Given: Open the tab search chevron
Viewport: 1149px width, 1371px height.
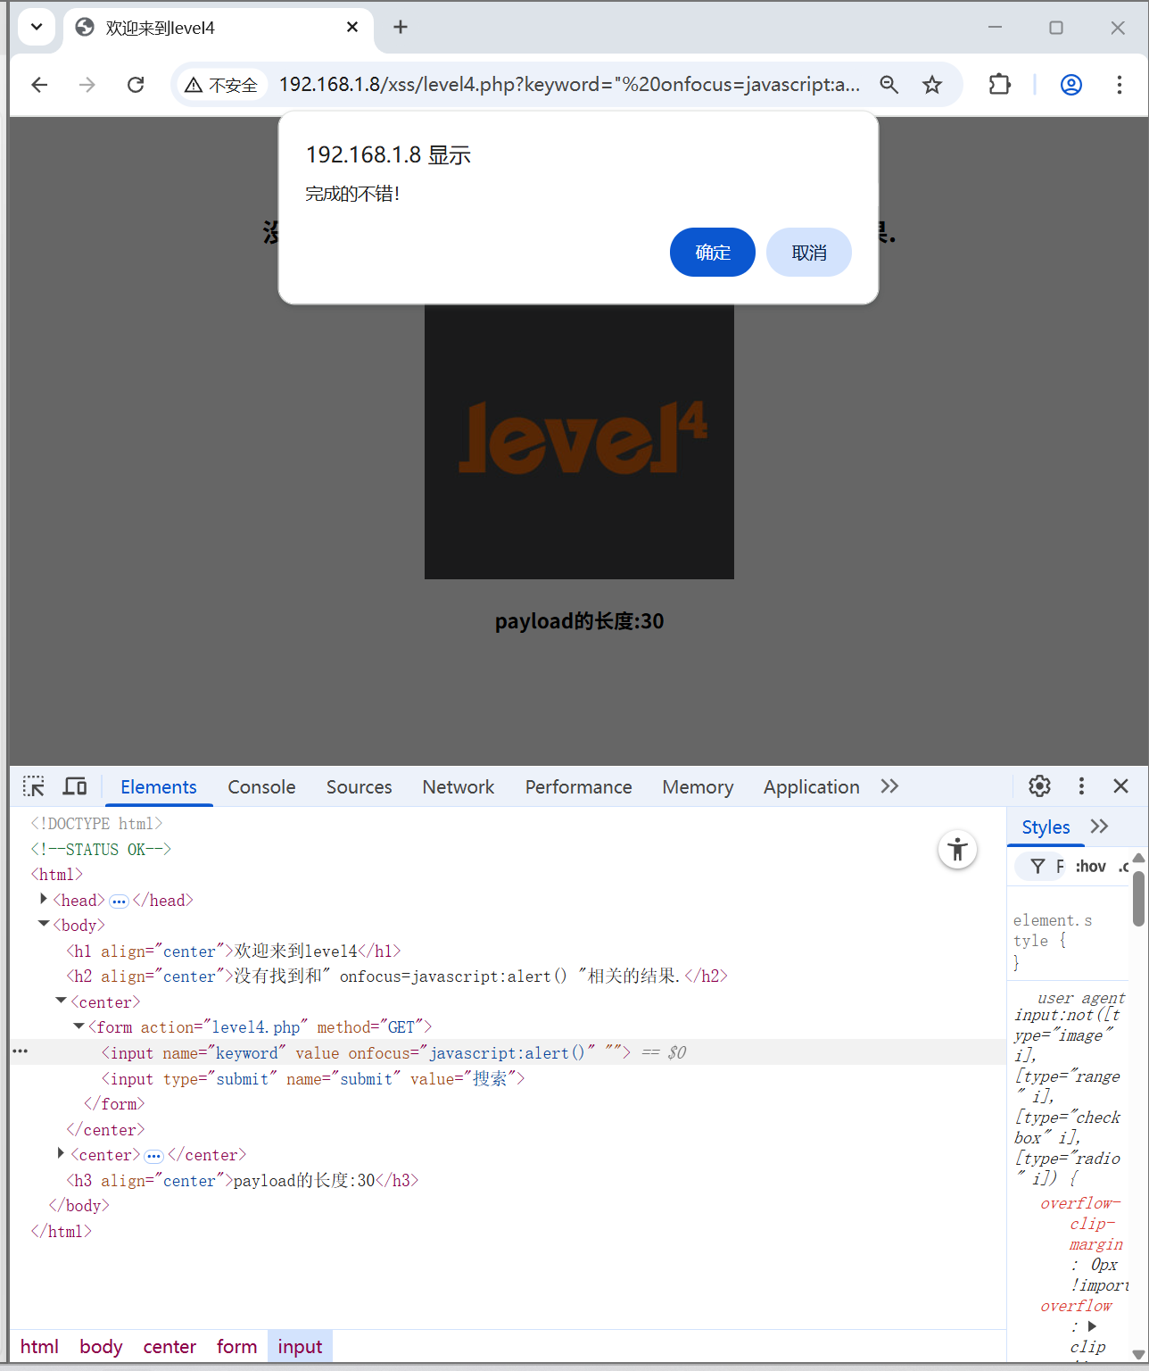Looking at the screenshot, I should [37, 27].
